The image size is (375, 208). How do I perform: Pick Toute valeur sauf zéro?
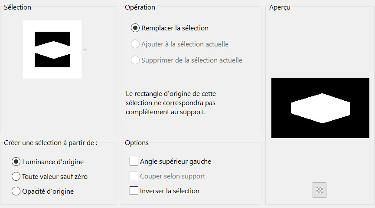[x=16, y=176]
